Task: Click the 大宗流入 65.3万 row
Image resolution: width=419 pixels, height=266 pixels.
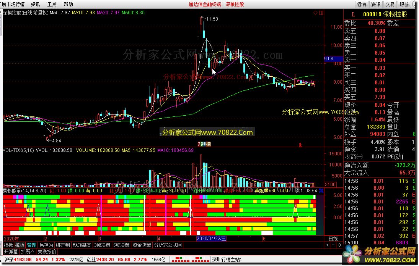Action: pyautogui.click(x=380, y=173)
